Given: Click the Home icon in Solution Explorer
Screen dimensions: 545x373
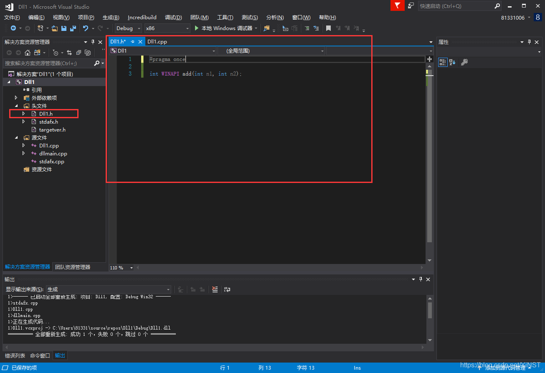Looking at the screenshot, I should click(28, 53).
